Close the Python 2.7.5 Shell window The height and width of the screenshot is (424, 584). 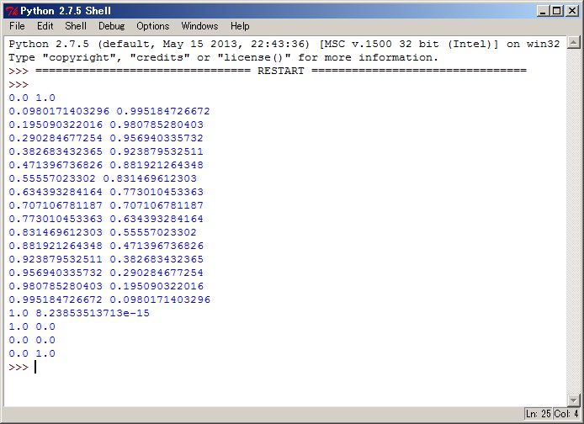[x=571, y=10]
